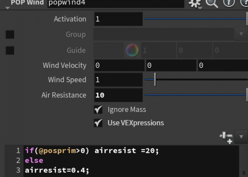Open the color wheel picker for Guide

click(x=132, y=50)
